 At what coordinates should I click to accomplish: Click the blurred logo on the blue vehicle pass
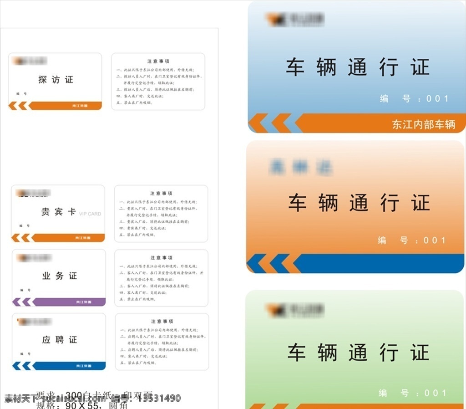[x=294, y=19]
